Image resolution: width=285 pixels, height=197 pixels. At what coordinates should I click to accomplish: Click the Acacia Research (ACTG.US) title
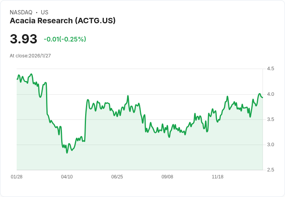click(x=62, y=21)
